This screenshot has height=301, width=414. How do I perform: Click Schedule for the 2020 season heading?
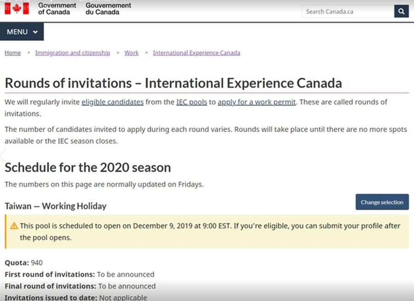click(87, 167)
